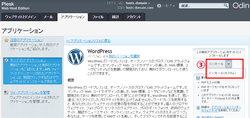Click the hosts-domain.com subscription text
The height and width of the screenshot is (118, 250).
139,7
